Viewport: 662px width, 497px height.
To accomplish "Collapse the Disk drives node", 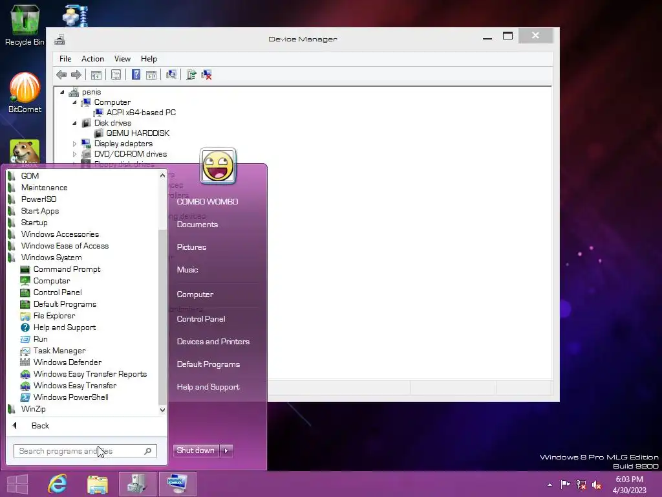I will tap(75, 123).
